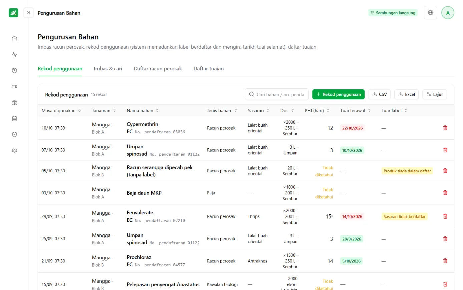Image resolution: width=463 pixels, height=290 pixels.
Task: Click the 5/10/2026 harvest date badge
Action: [351, 261]
